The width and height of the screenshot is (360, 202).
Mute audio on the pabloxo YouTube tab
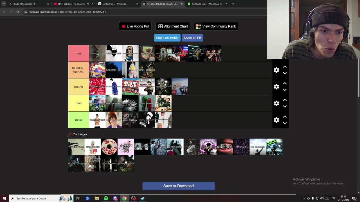pyautogui.click(x=88, y=4)
